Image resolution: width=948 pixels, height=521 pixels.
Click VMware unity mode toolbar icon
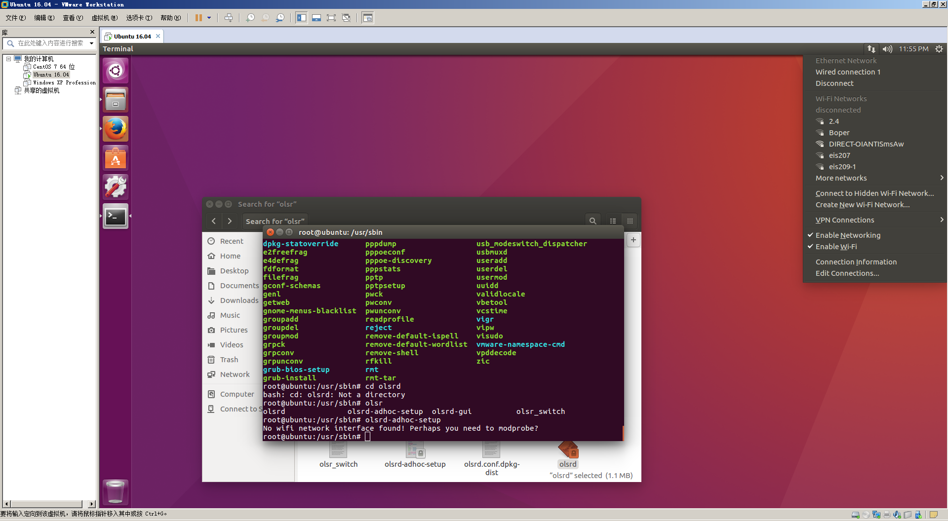[x=346, y=18]
